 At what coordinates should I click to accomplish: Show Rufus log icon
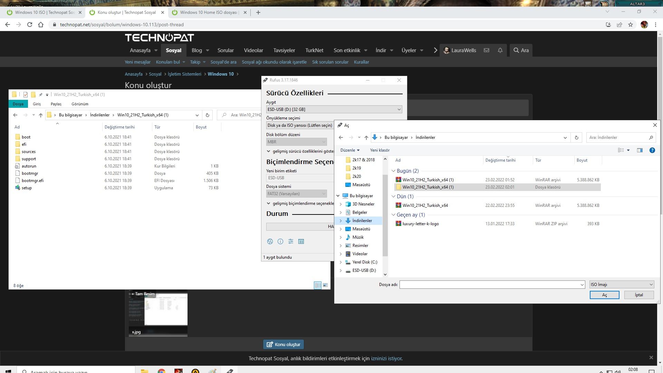coord(301,241)
